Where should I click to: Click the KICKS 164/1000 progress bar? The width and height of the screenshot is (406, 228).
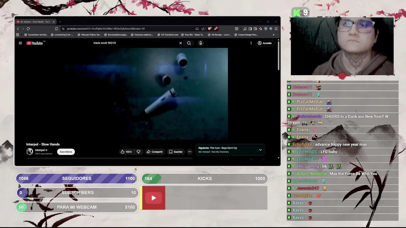pos(205,179)
